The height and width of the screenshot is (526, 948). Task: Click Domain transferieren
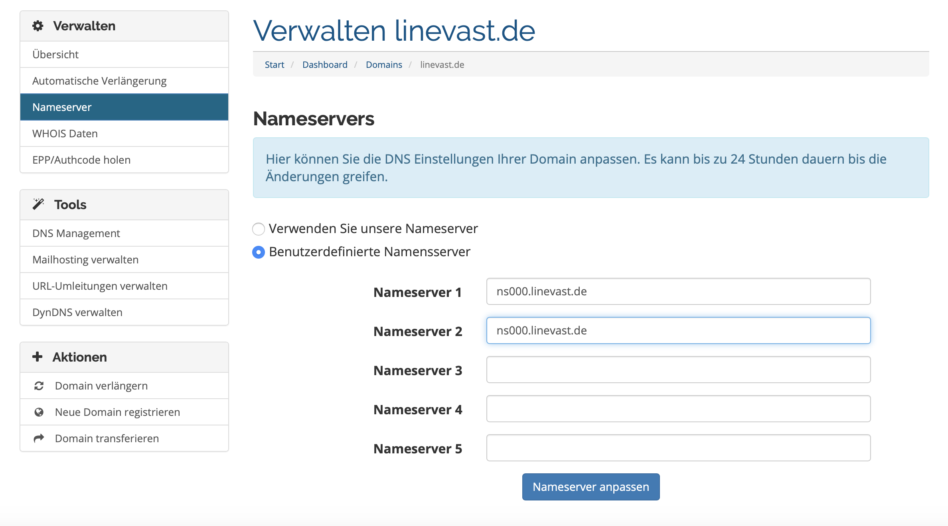pos(124,438)
